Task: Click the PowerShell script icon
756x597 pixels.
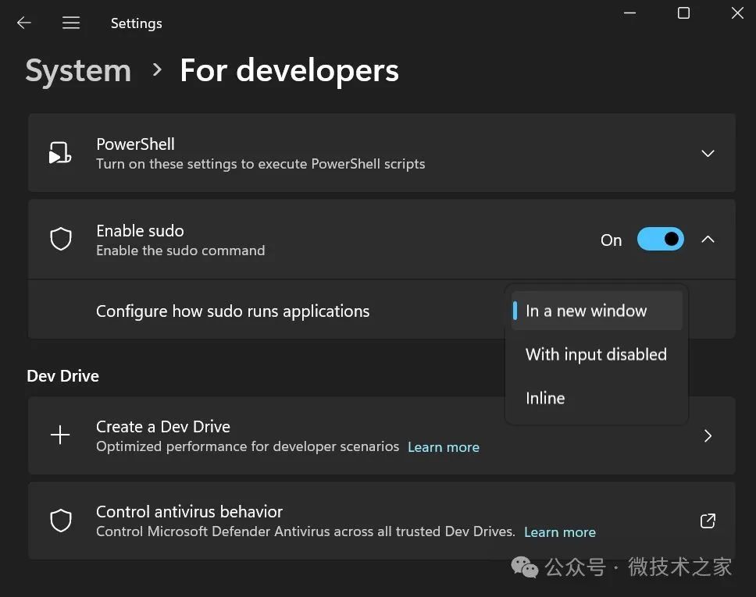Action: point(60,153)
